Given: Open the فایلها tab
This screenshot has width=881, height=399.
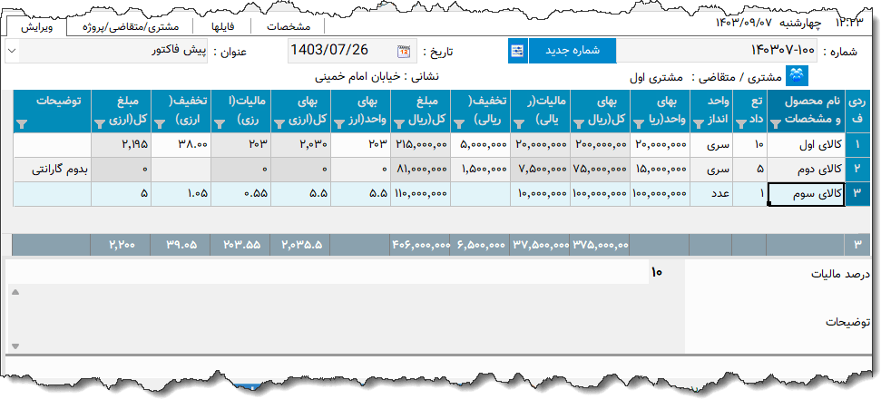Looking at the screenshot, I should [222, 27].
